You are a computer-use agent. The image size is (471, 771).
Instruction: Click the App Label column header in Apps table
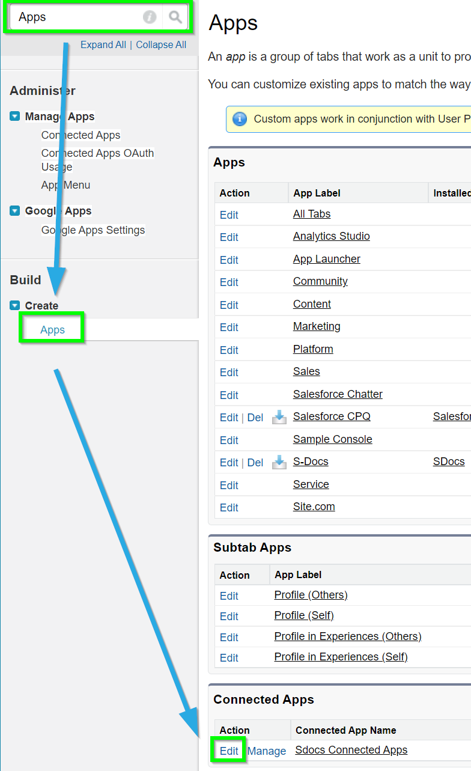317,193
